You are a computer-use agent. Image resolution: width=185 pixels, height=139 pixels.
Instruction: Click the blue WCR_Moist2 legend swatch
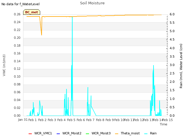tap(58, 134)
